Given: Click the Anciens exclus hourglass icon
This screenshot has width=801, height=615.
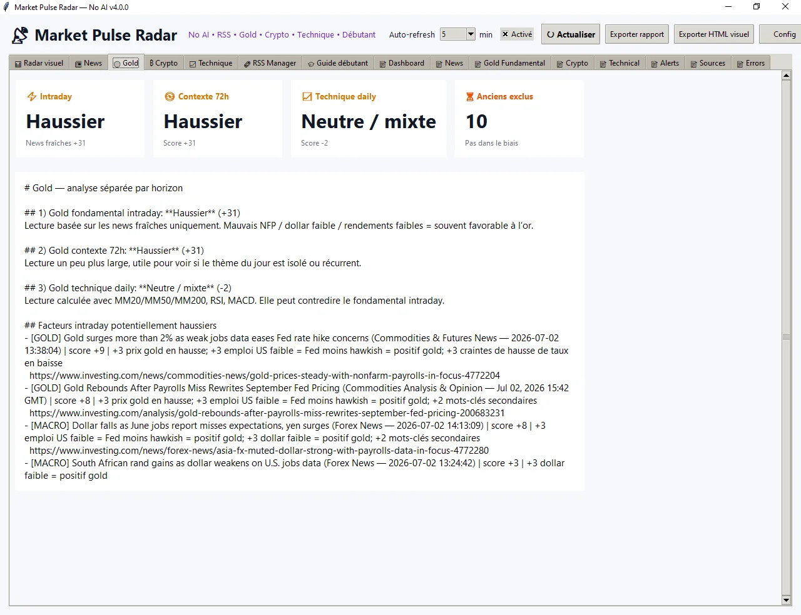Looking at the screenshot, I should coord(470,97).
